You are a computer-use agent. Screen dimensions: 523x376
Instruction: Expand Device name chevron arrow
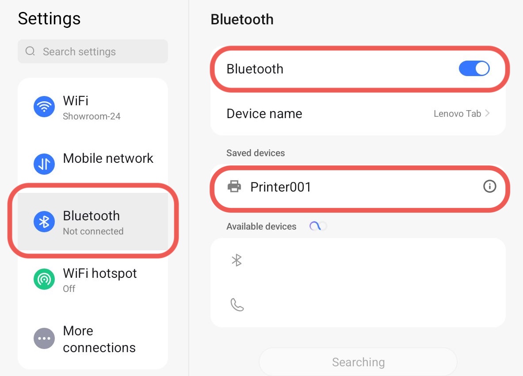[487, 113]
